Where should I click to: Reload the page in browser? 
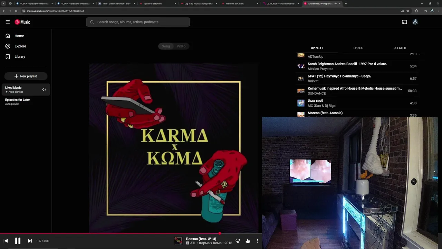click(16, 11)
